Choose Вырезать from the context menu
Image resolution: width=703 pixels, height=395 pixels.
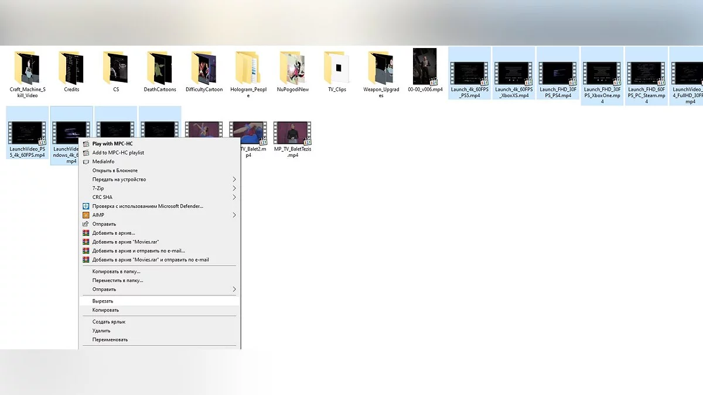pyautogui.click(x=159, y=301)
